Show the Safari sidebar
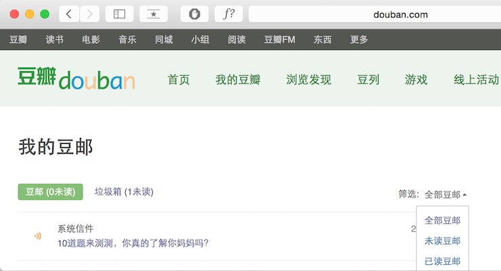Viewport: 501px width, 271px height. [119, 14]
